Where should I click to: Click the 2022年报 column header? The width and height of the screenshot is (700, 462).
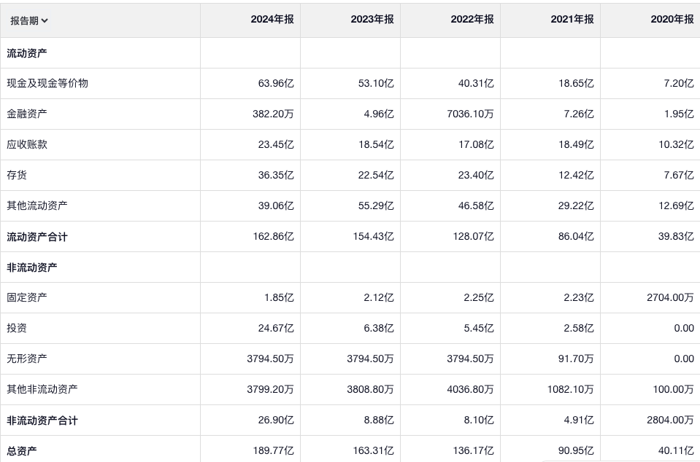(x=472, y=20)
